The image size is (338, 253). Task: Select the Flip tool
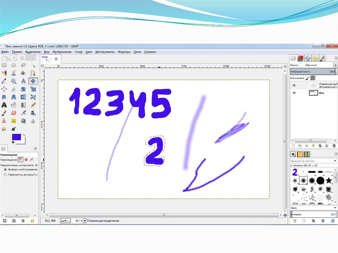[23, 97]
